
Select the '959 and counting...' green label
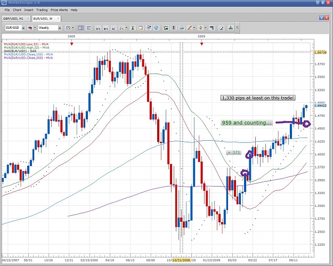coord(247,123)
